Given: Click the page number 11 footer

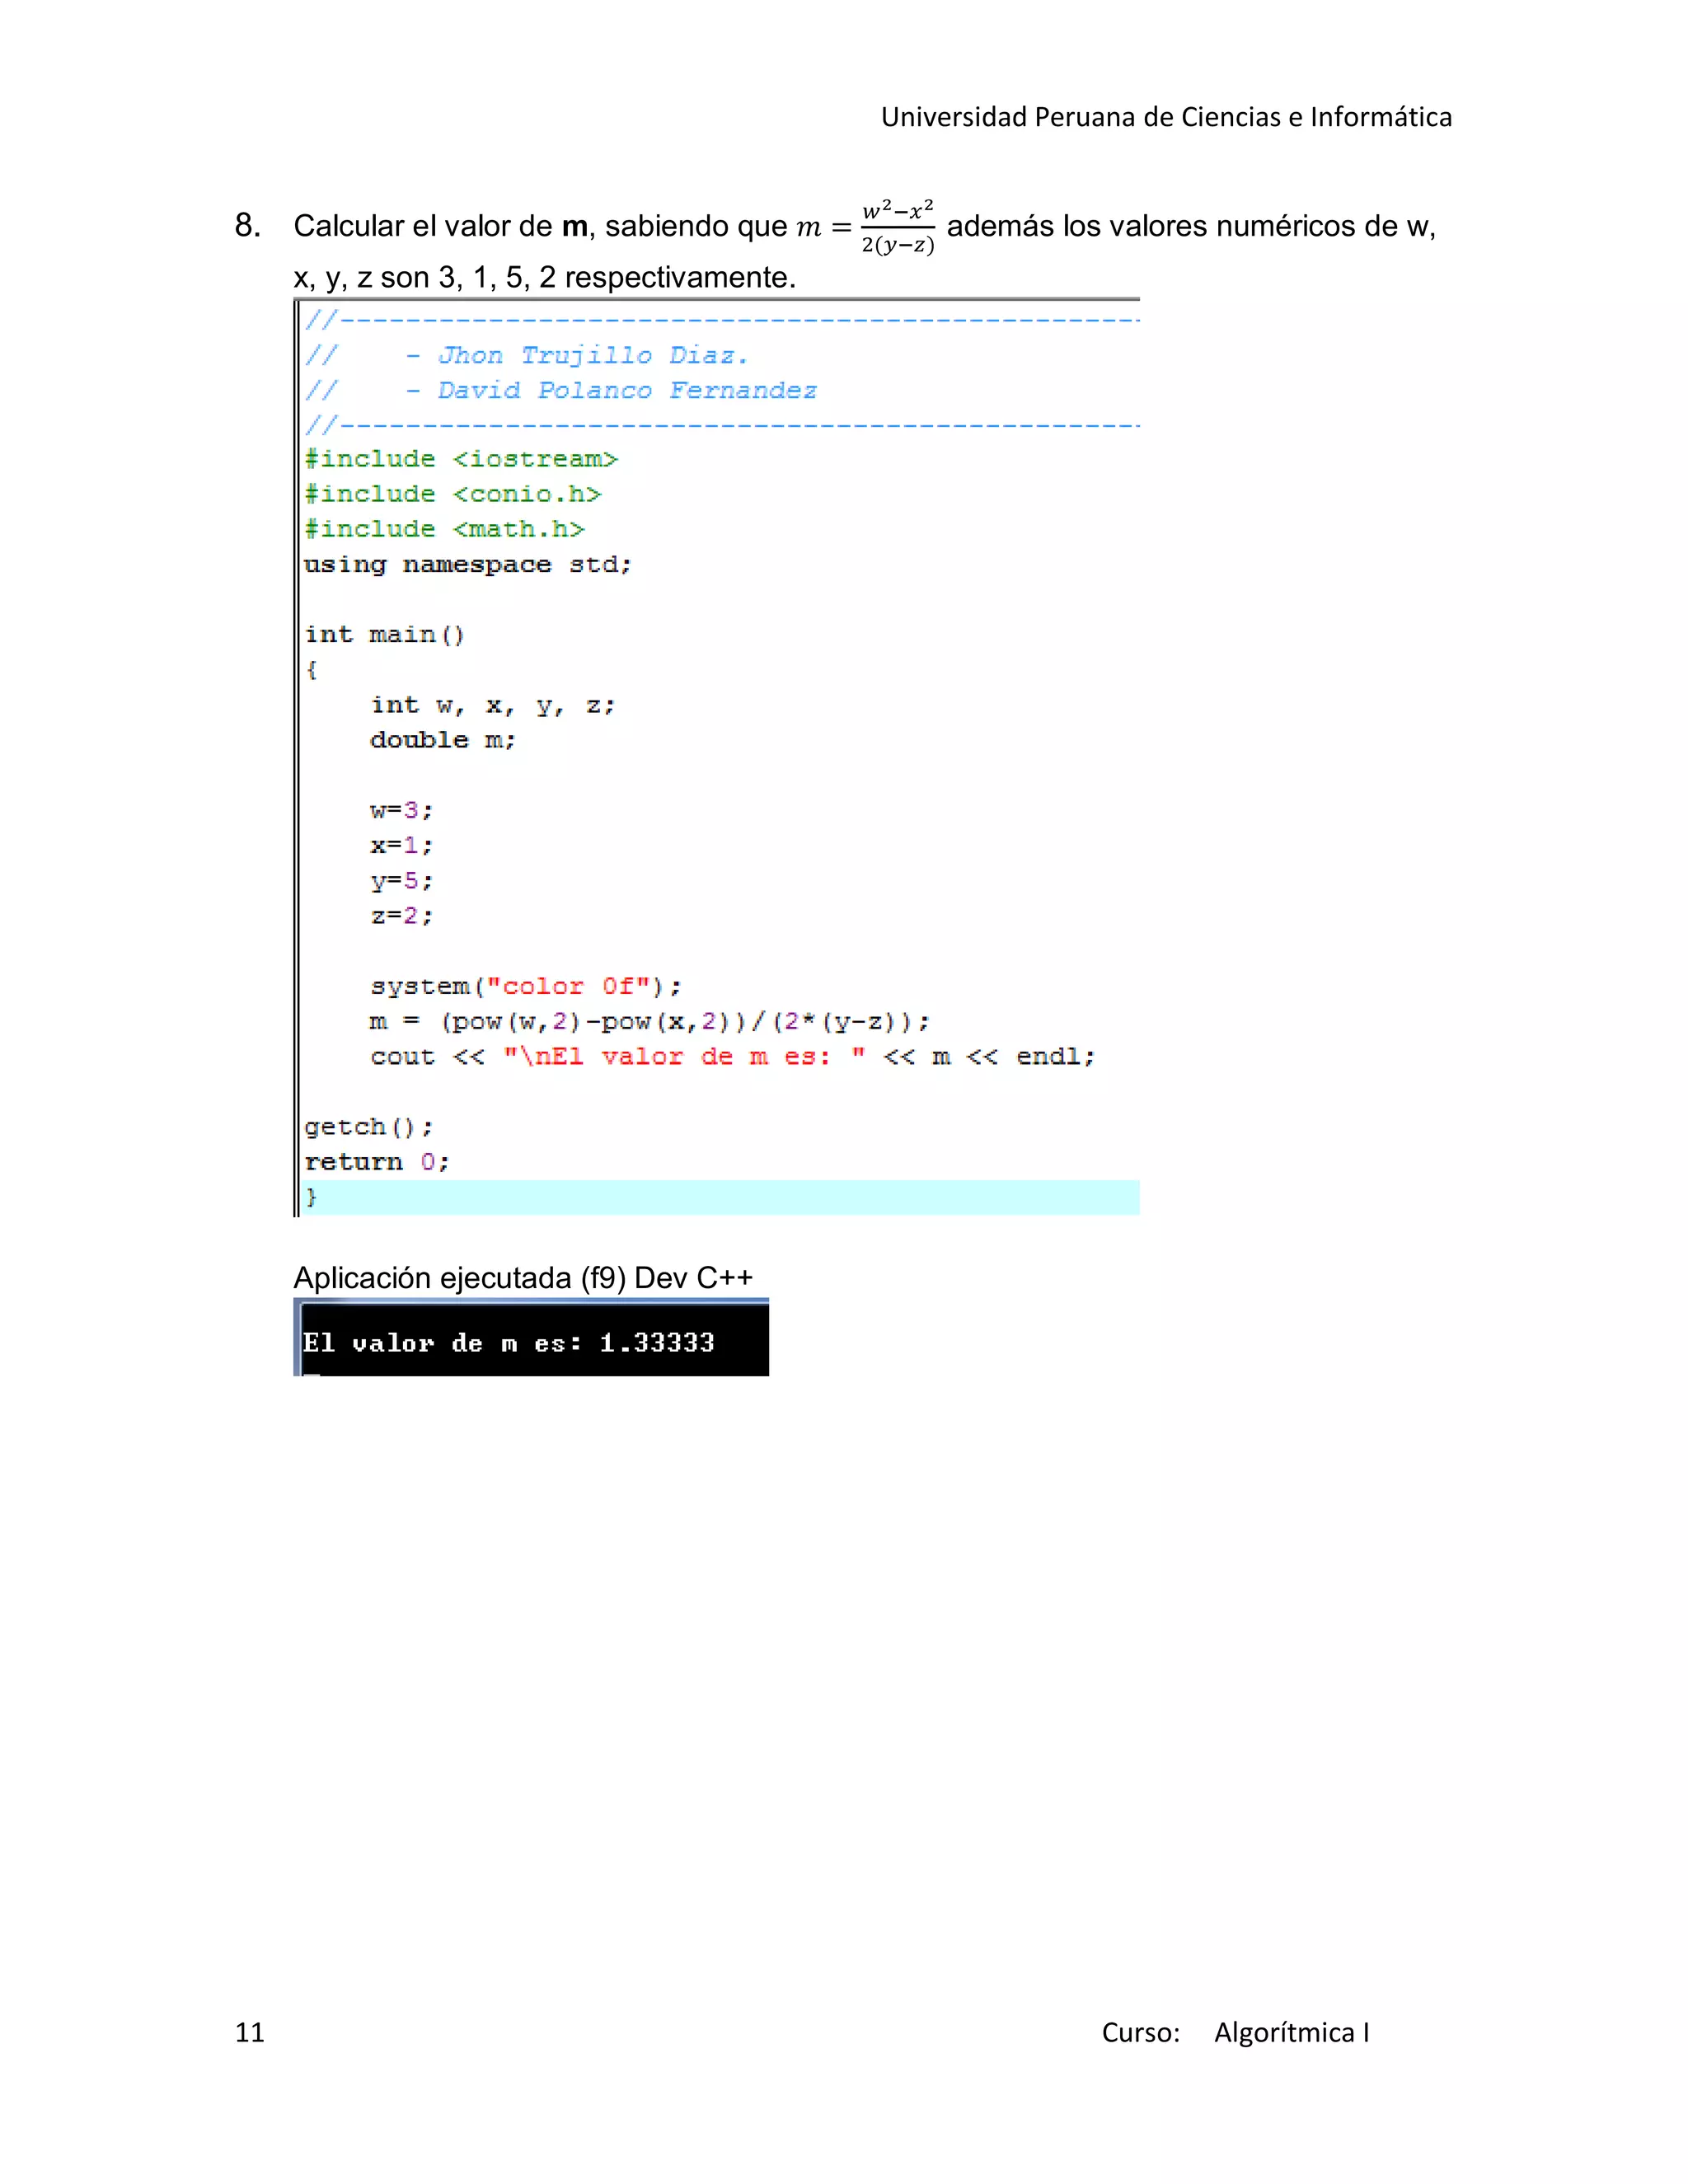Looking at the screenshot, I should pyautogui.click(x=250, y=2032).
